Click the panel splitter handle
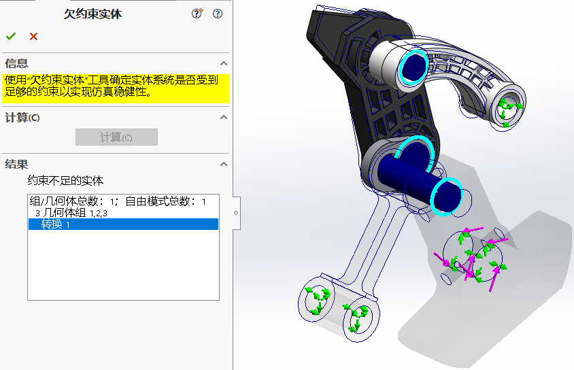The image size is (574, 370). (235, 213)
